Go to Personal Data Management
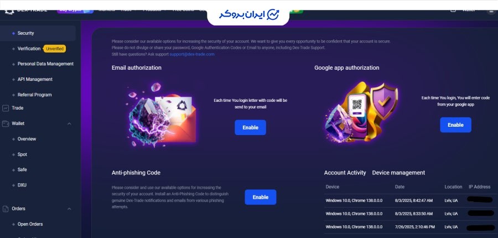Viewport: 498px width, 238px height. pos(45,64)
